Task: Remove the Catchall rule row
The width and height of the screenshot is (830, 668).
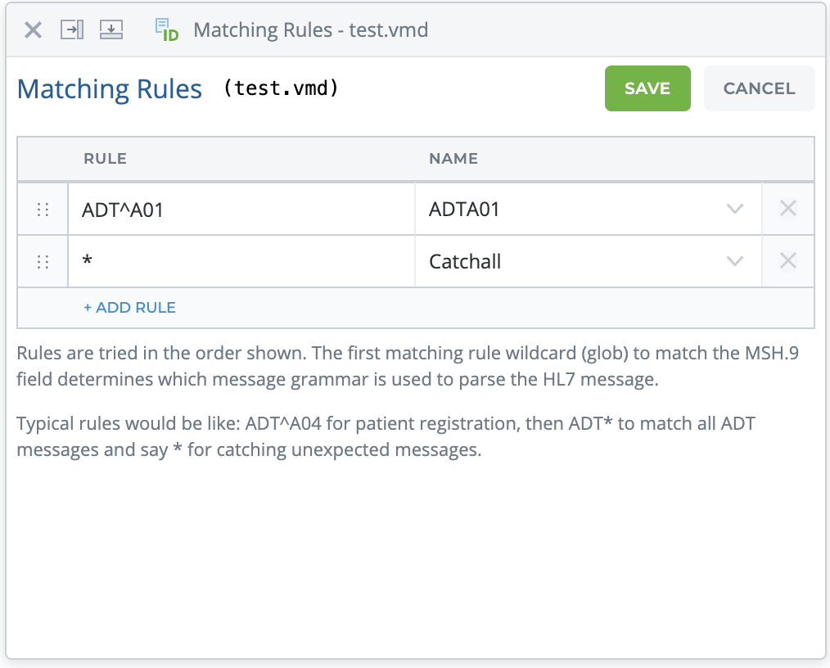Action: [x=787, y=262]
